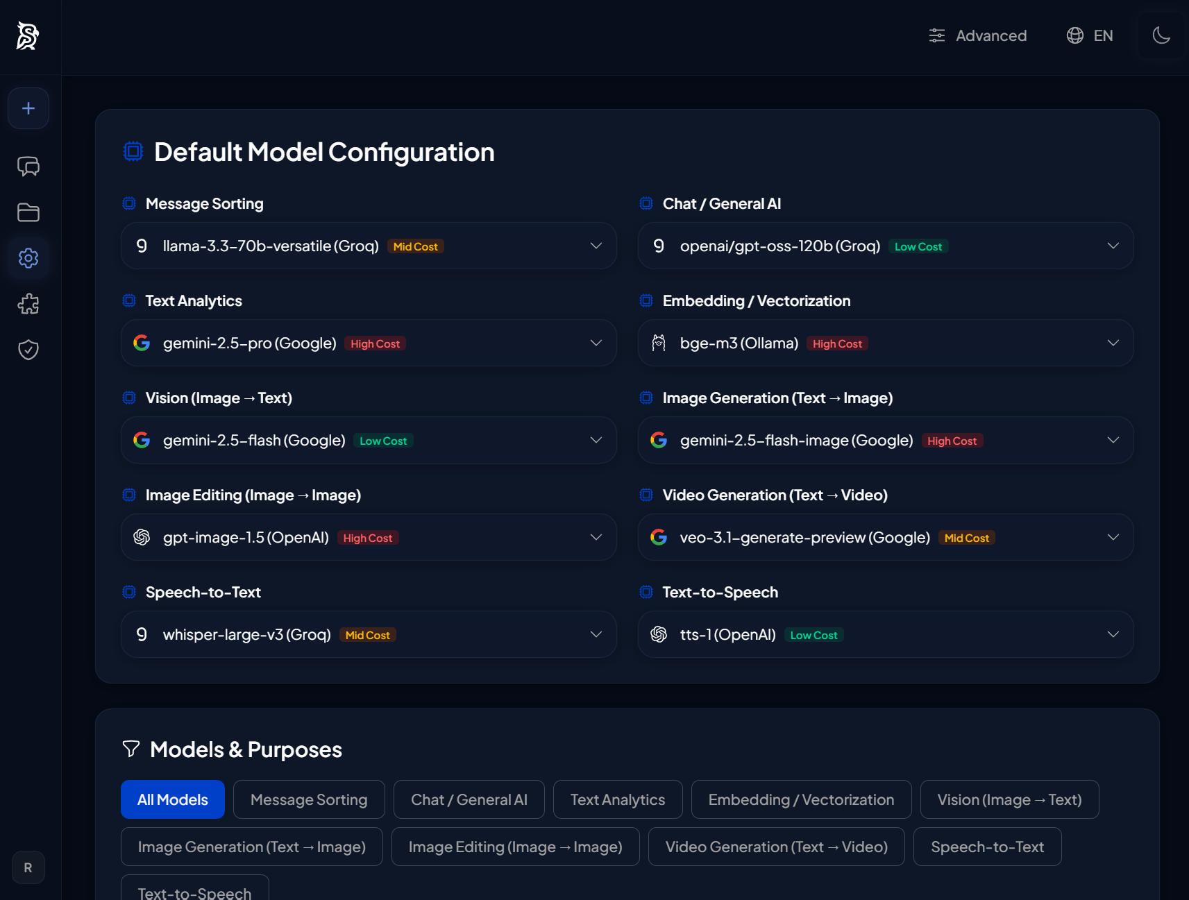The width and height of the screenshot is (1189, 900).
Task: Click the Mid Cost badge on veo-3.1-generate-preview
Action: tap(967, 538)
